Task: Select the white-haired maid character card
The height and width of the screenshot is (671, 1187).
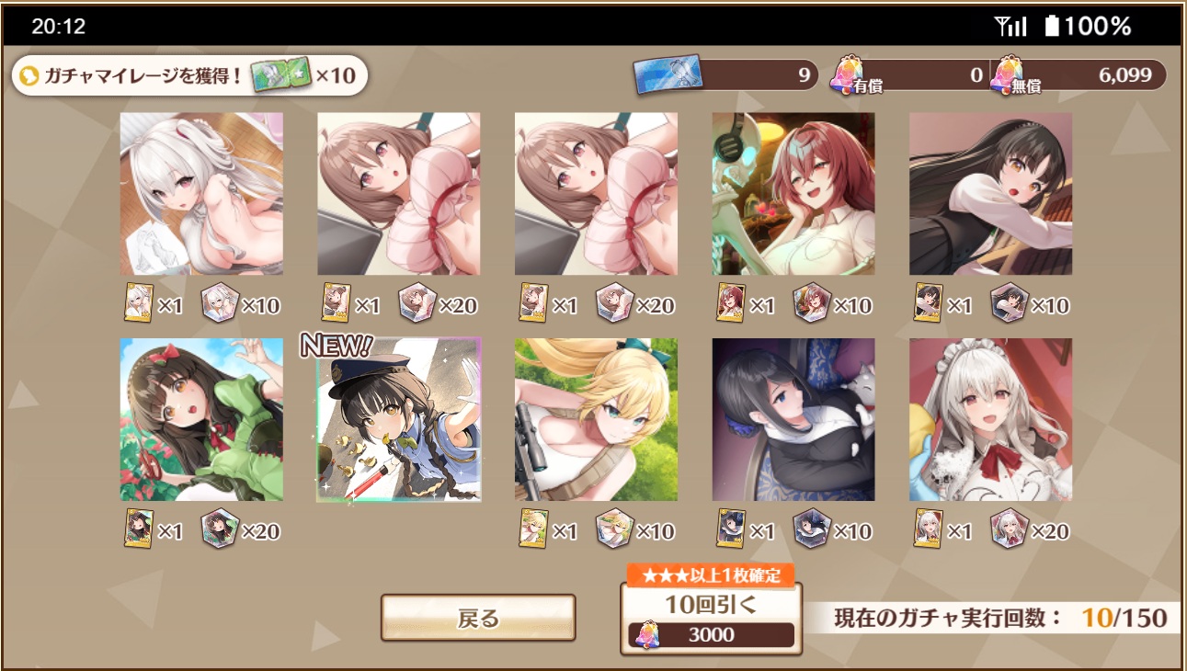Action: 990,419
